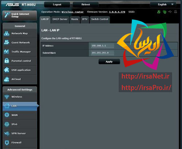This screenshot has height=149, width=182.
Task: Click the VPN Server icon
Action: point(7,133)
